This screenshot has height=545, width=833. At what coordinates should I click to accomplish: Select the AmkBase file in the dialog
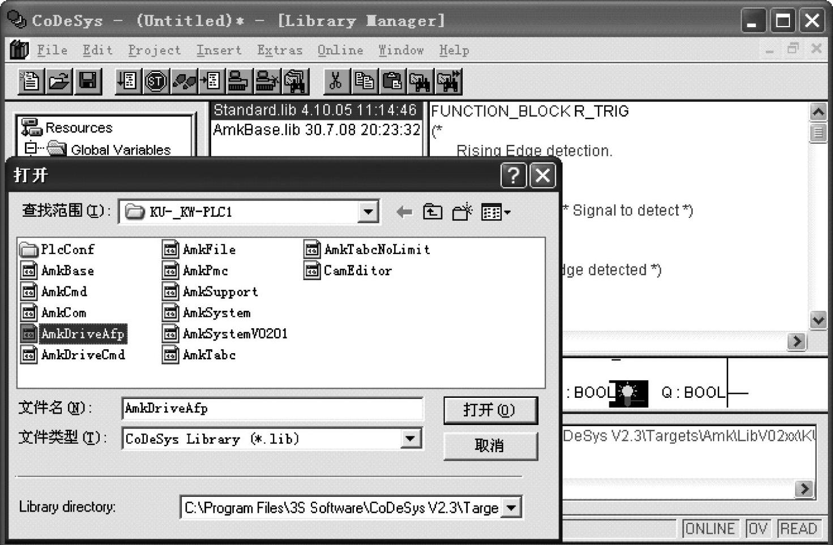point(57,271)
